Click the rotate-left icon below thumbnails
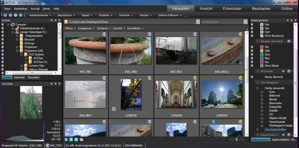Image resolution: width=299 pixels, height=148 pixels. click(x=66, y=139)
